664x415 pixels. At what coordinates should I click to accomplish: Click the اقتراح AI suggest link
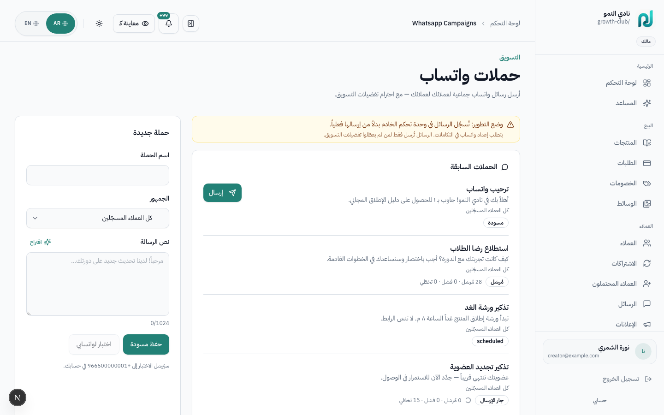click(x=41, y=242)
